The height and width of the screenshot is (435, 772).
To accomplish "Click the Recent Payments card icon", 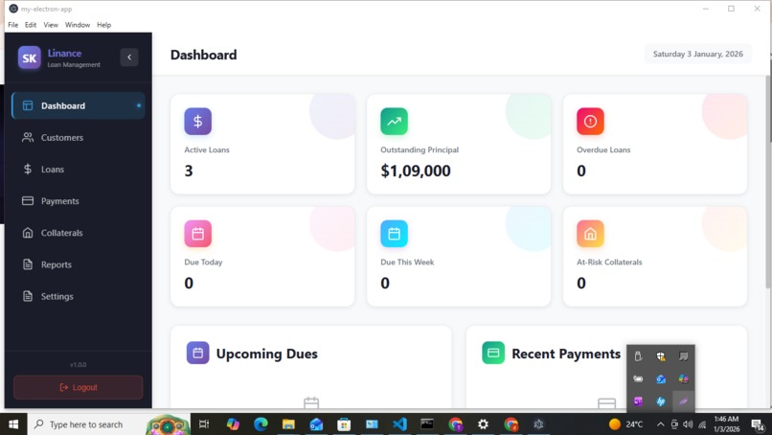I will 493,354.
